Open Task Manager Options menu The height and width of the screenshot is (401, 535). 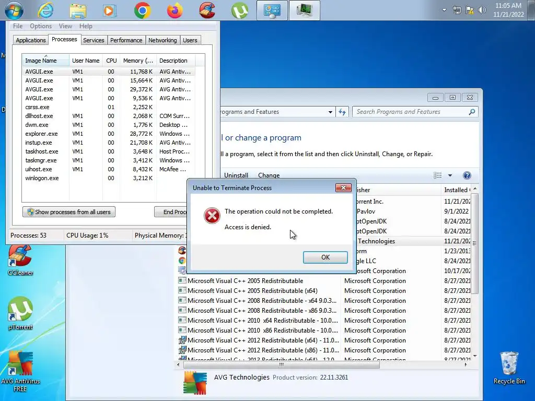pos(41,26)
